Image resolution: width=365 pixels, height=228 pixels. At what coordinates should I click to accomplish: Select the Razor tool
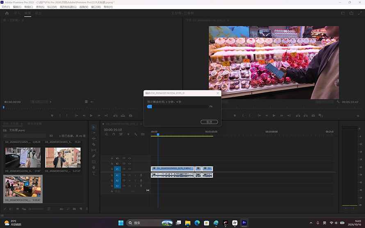click(94, 144)
